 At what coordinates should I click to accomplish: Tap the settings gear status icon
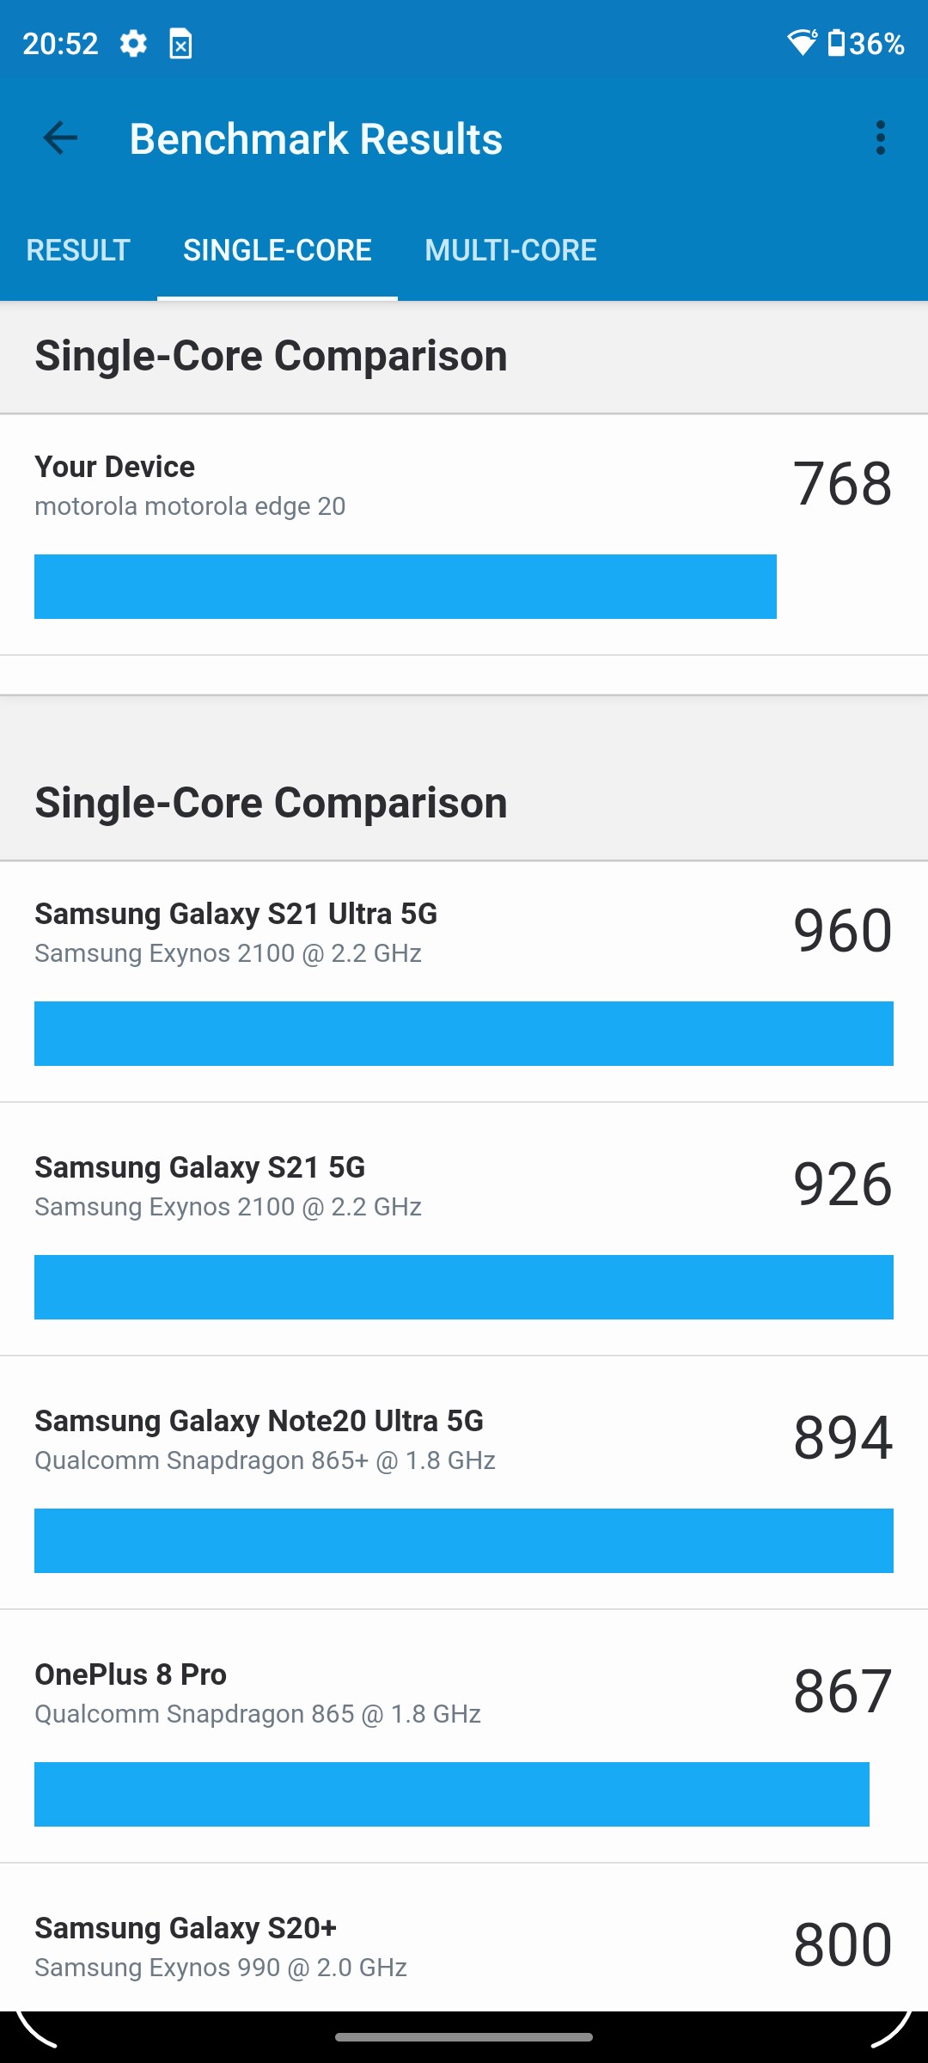pos(133,43)
